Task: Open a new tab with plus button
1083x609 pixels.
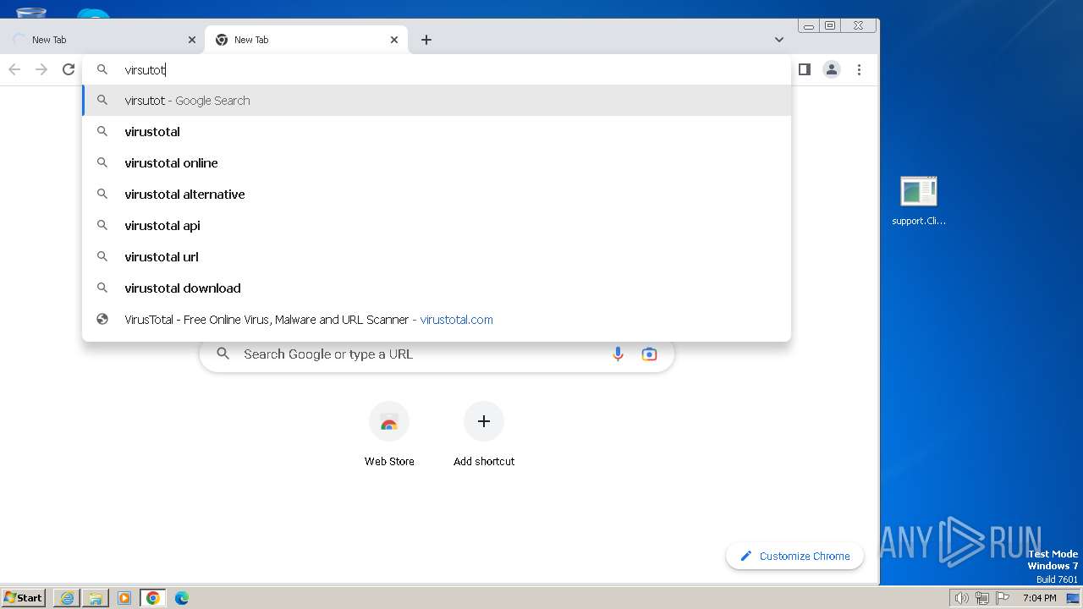Action: click(426, 40)
